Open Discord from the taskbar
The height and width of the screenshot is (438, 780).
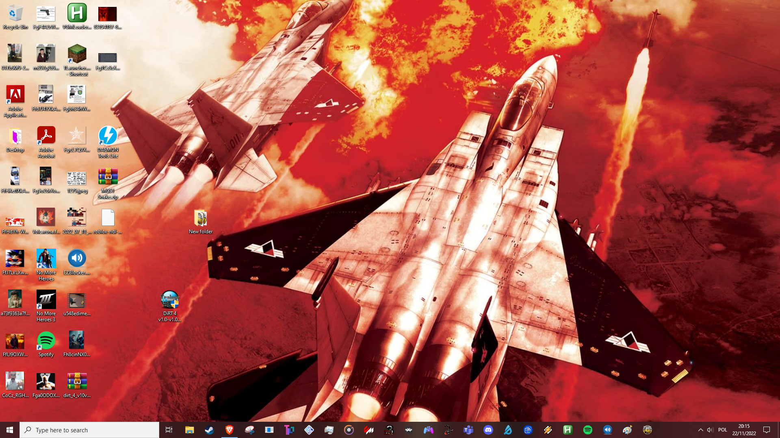(x=488, y=430)
